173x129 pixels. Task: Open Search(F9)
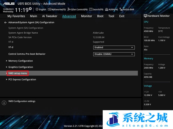[x=96, y=9]
